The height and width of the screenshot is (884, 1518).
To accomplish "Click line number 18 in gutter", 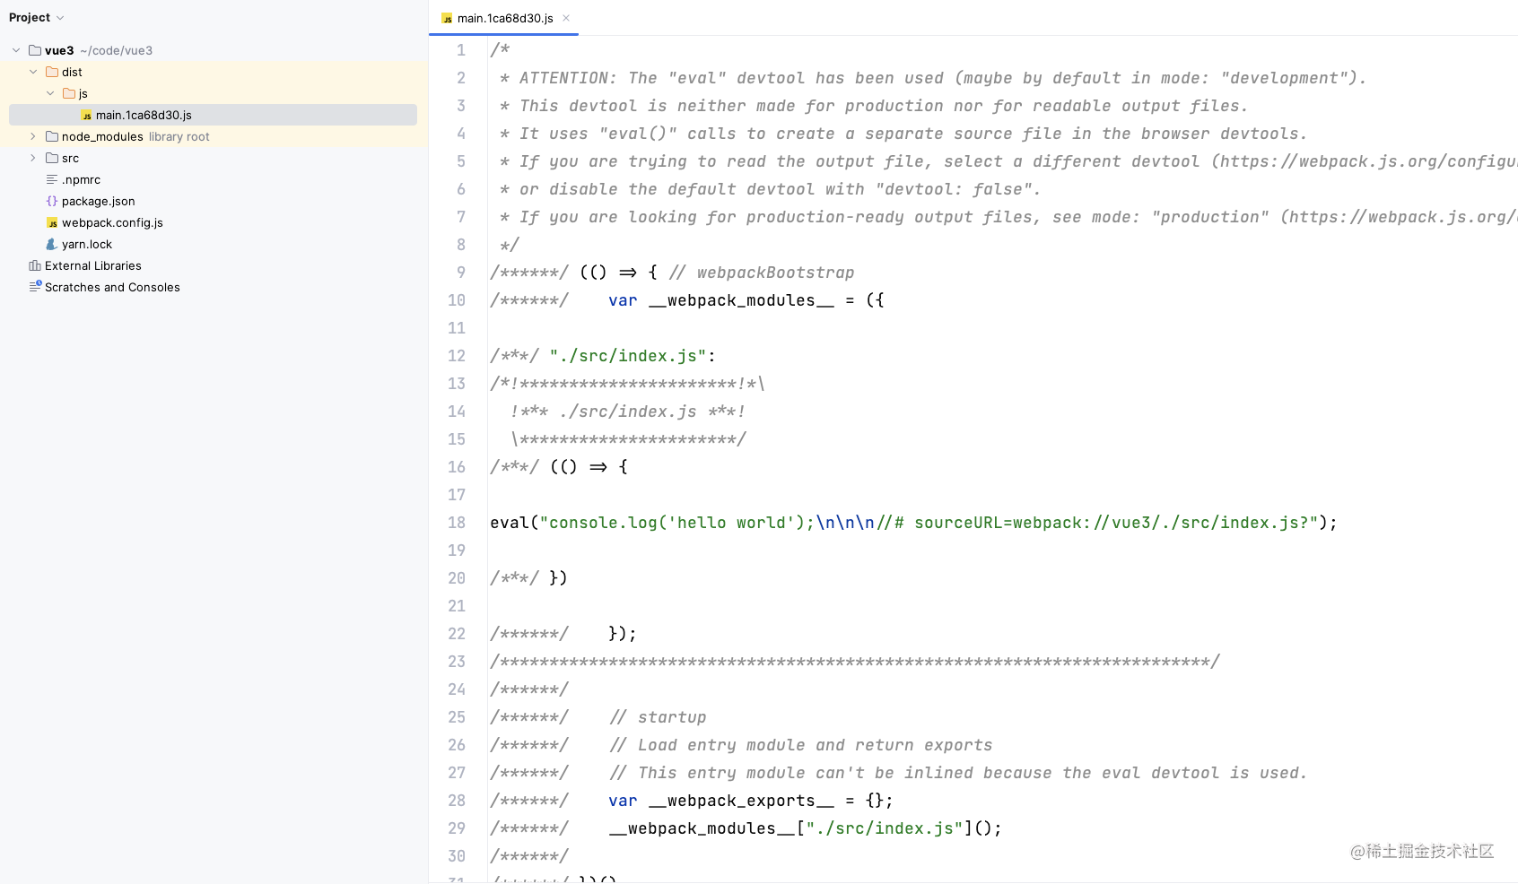I will click(457, 523).
